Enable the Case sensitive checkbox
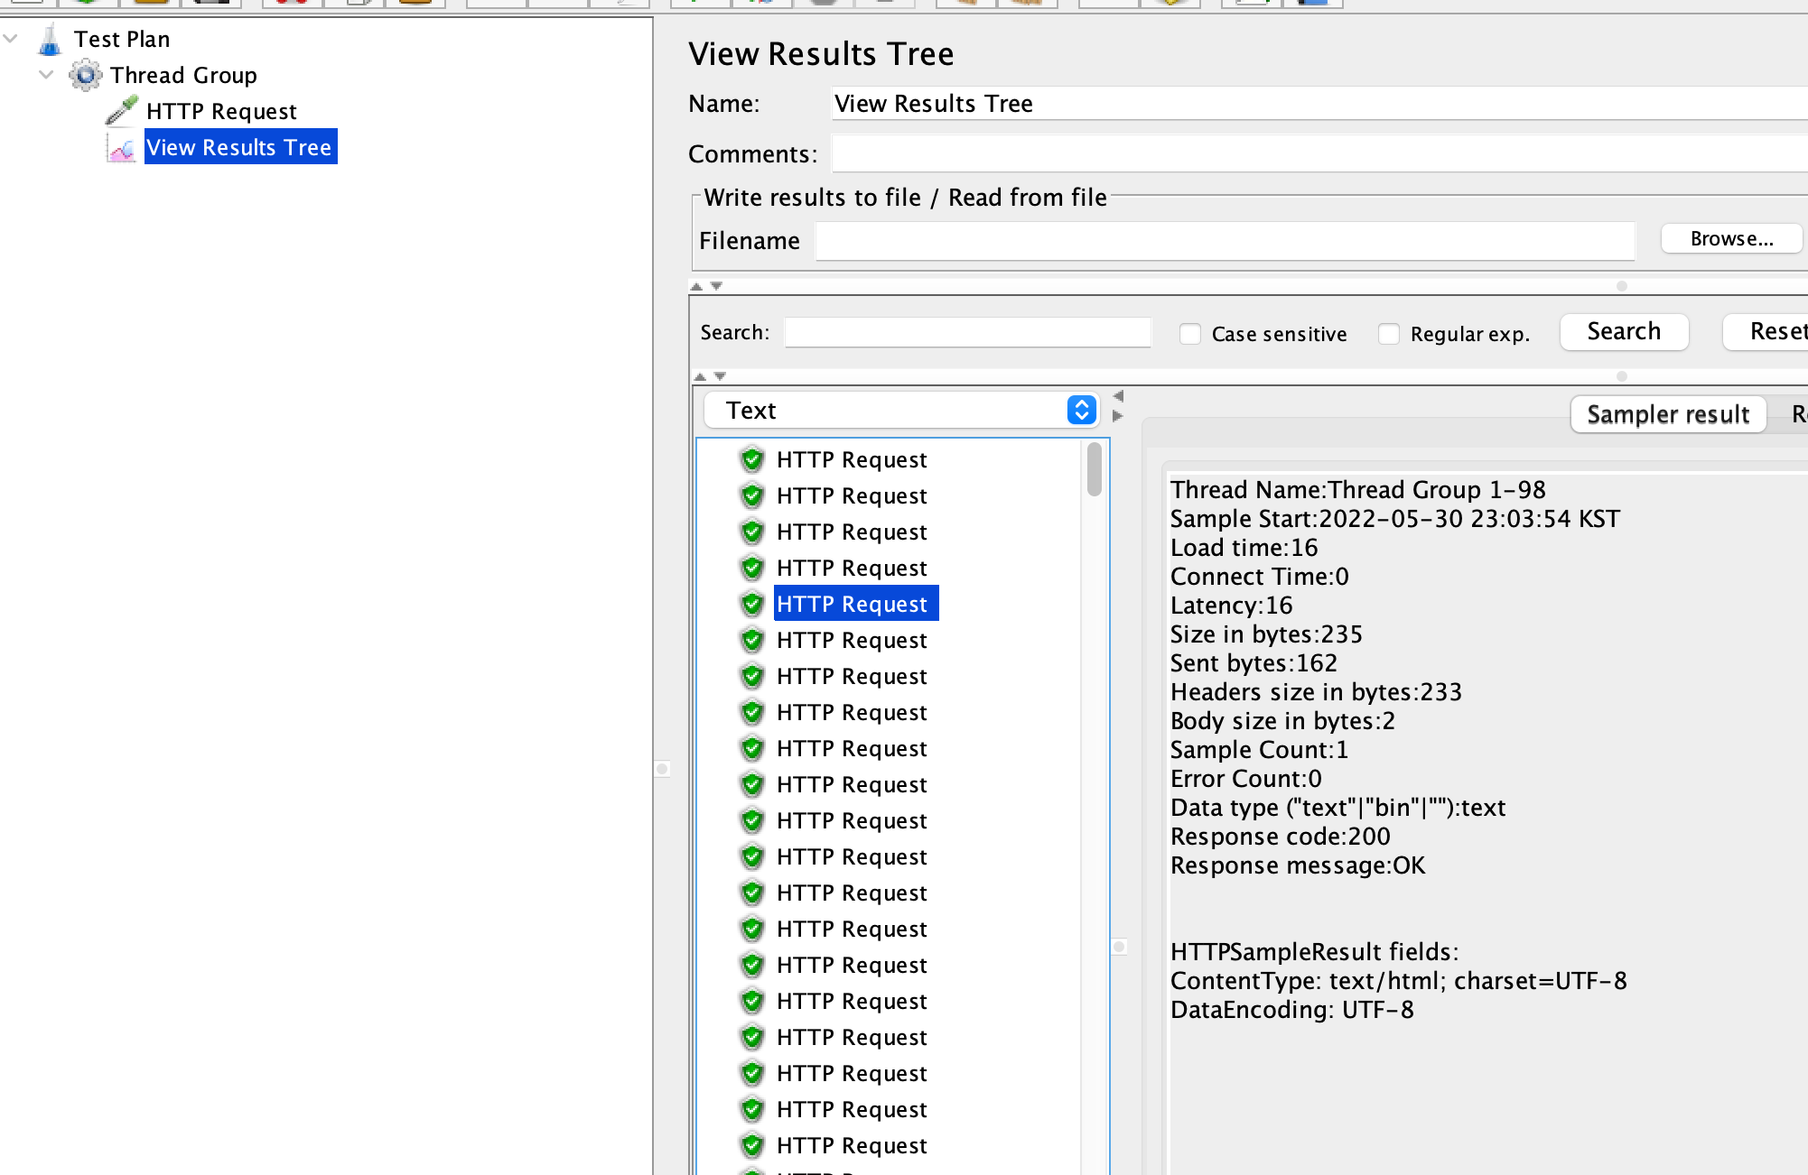This screenshot has width=1808, height=1175. [1190, 334]
